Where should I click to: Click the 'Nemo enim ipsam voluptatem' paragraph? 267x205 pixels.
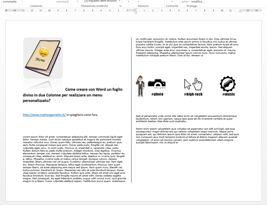[187, 136]
